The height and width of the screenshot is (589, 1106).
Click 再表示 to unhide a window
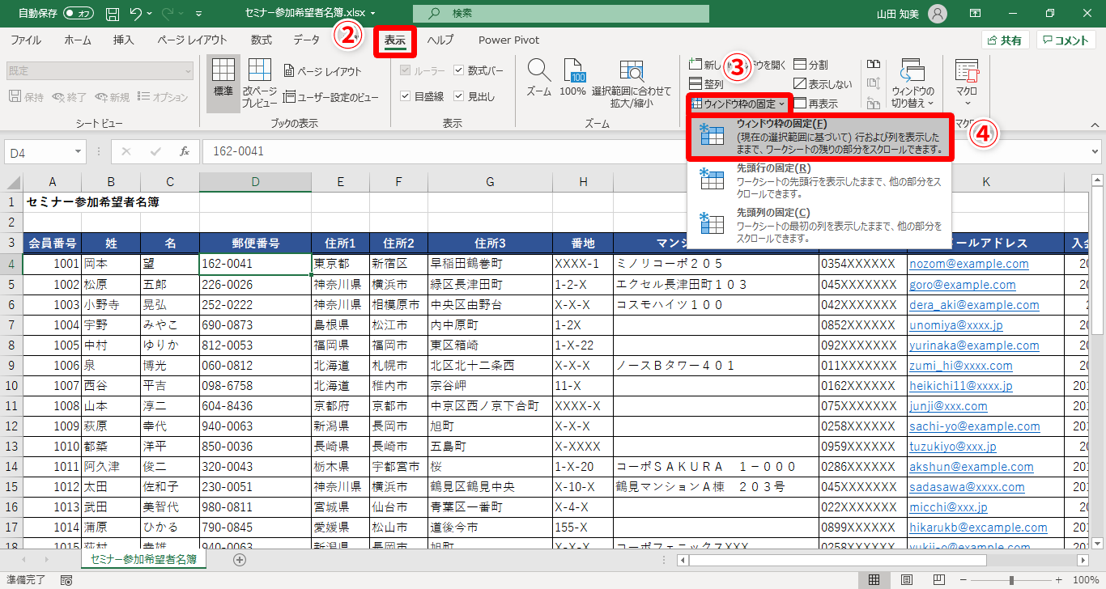(x=815, y=103)
